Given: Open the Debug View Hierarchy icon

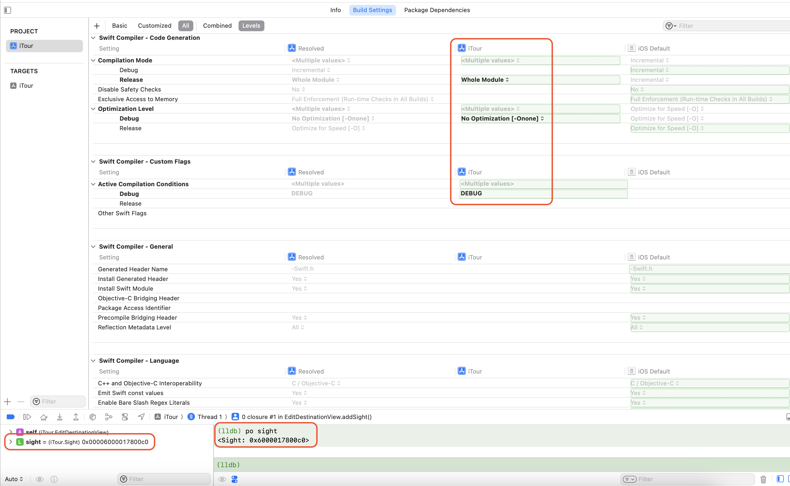Looking at the screenshot, I should [x=93, y=417].
